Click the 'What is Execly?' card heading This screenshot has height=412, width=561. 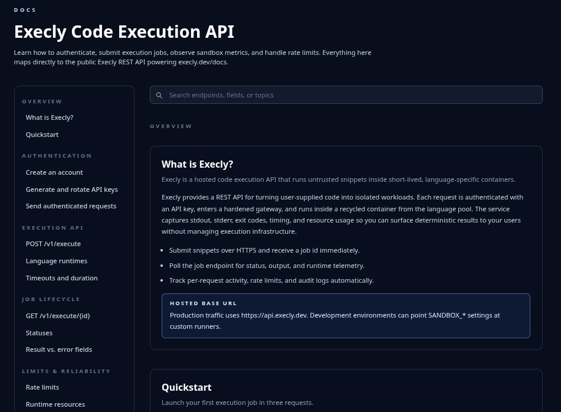tap(197, 164)
